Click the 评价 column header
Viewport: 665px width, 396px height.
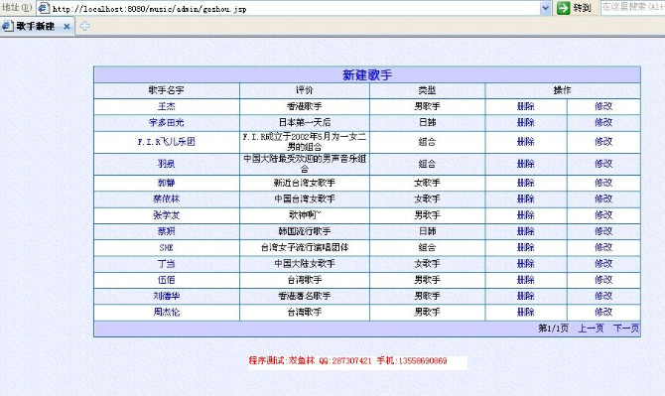click(x=305, y=90)
